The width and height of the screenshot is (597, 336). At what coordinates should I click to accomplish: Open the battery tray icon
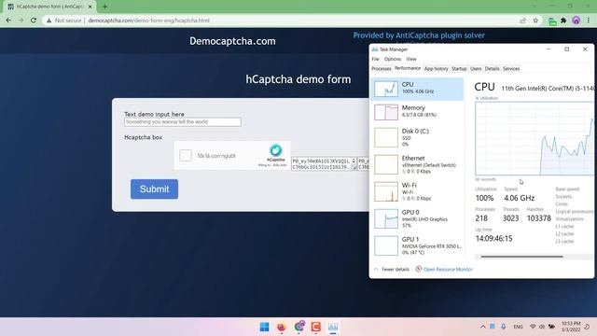551,327
